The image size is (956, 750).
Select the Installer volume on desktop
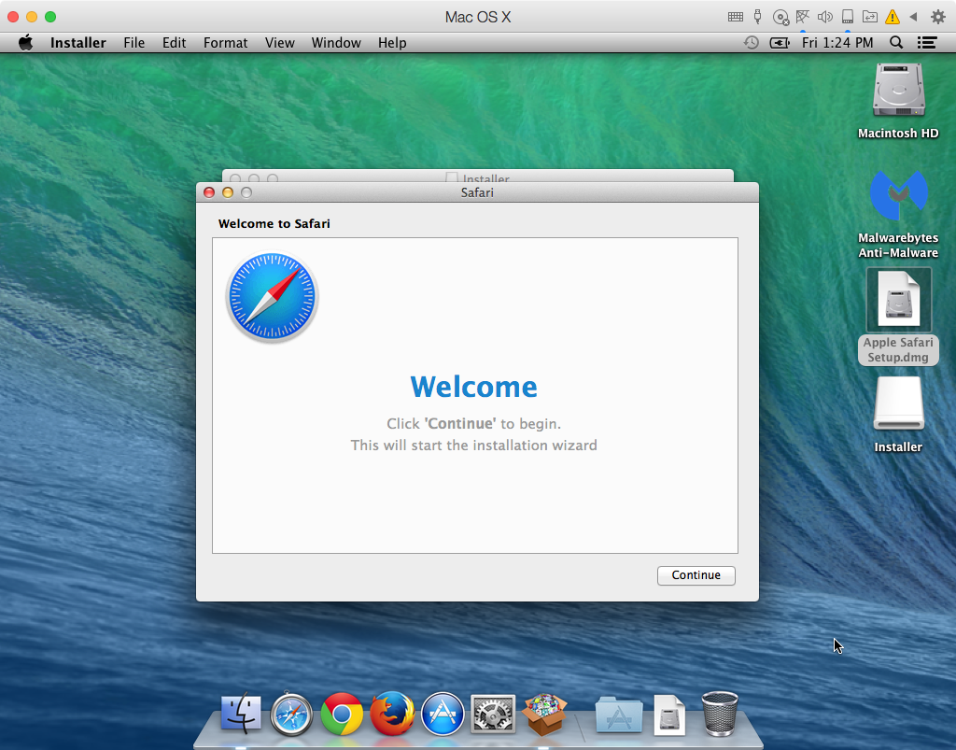(x=898, y=405)
